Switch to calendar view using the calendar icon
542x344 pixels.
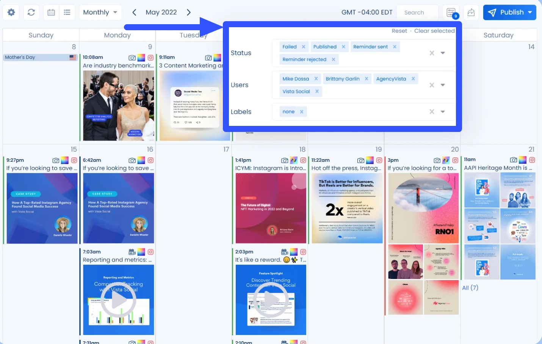51,12
